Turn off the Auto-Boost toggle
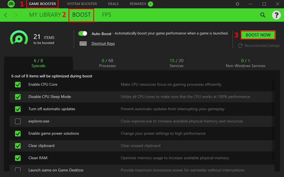 click(x=83, y=33)
